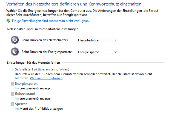This screenshot has width=172, height=116.
Task: Click the UAC shield icon
Action: (8, 21)
